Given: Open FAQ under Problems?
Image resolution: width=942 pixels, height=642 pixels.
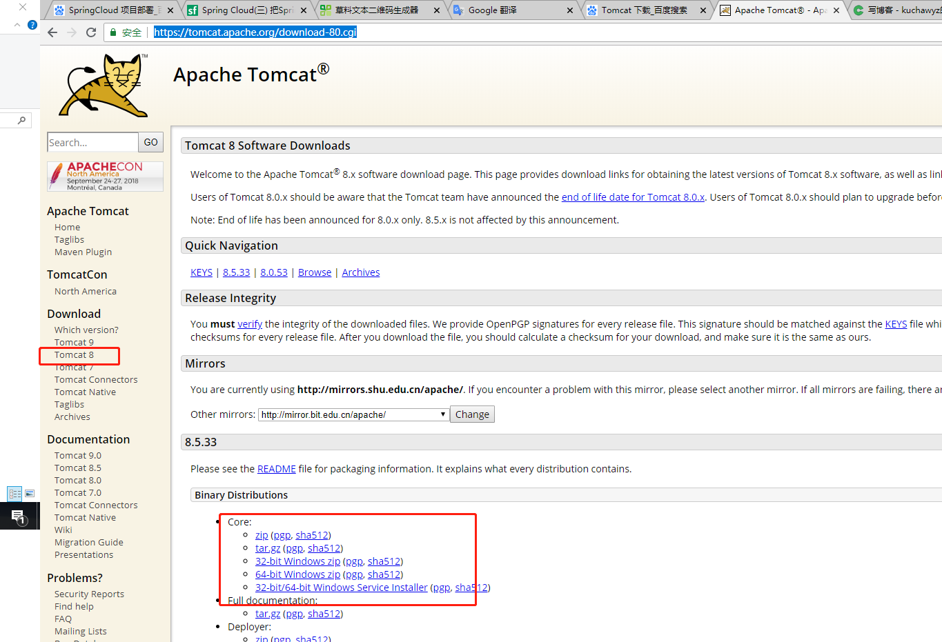Looking at the screenshot, I should [63, 619].
